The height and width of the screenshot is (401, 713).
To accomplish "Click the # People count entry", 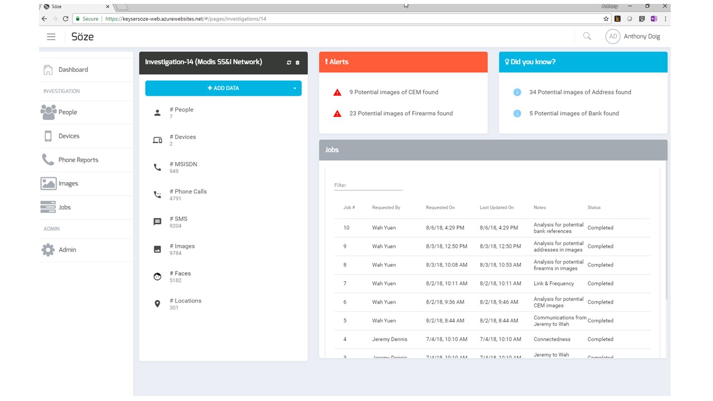I will [x=182, y=113].
